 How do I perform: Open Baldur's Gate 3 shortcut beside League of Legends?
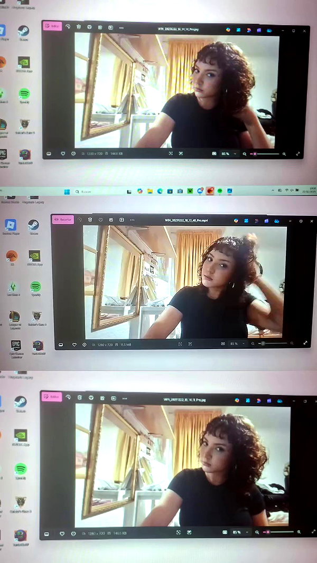(37, 319)
